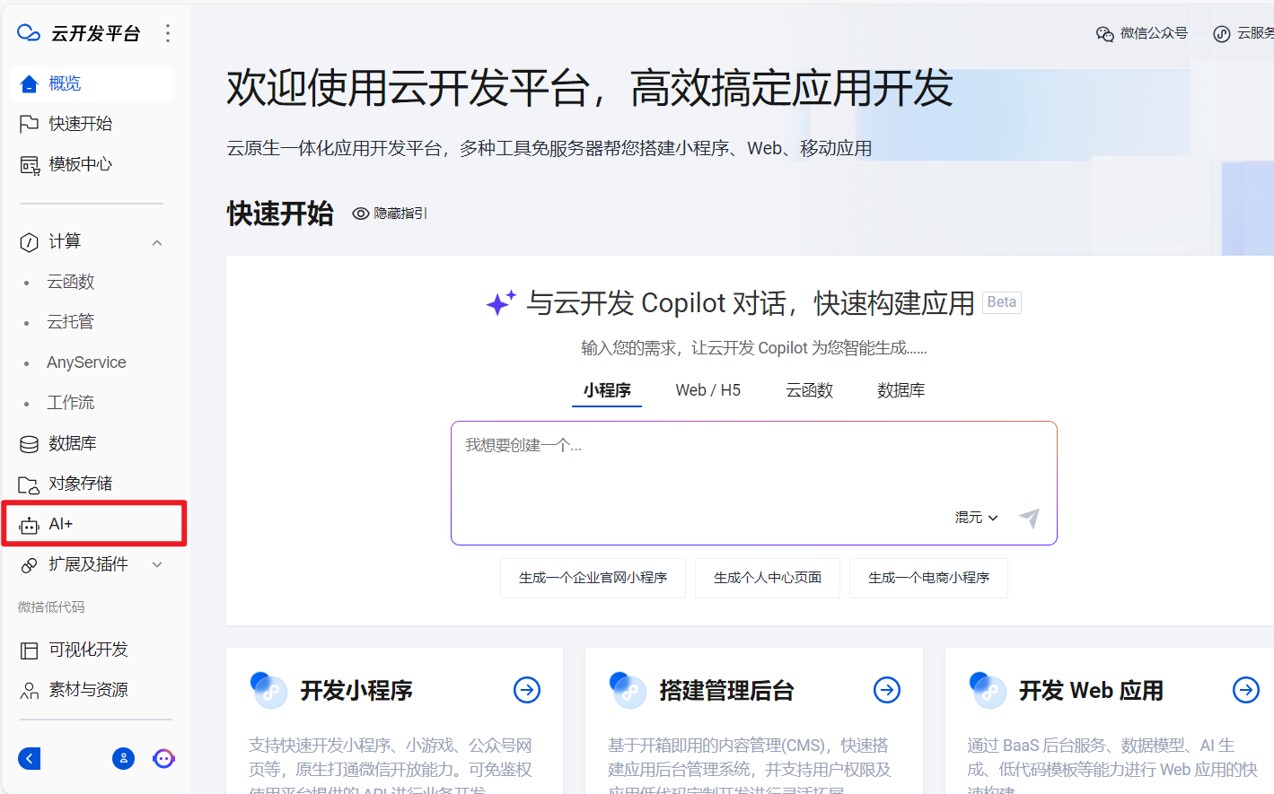1274x794 pixels.
Task: Click the person icon beside 素材与资源
Action: click(x=29, y=691)
